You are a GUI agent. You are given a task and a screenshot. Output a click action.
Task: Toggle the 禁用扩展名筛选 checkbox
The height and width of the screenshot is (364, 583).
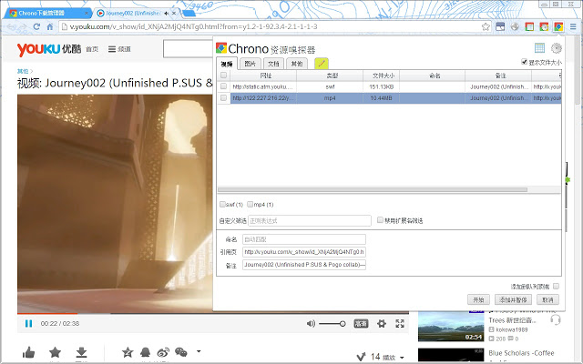(380, 220)
